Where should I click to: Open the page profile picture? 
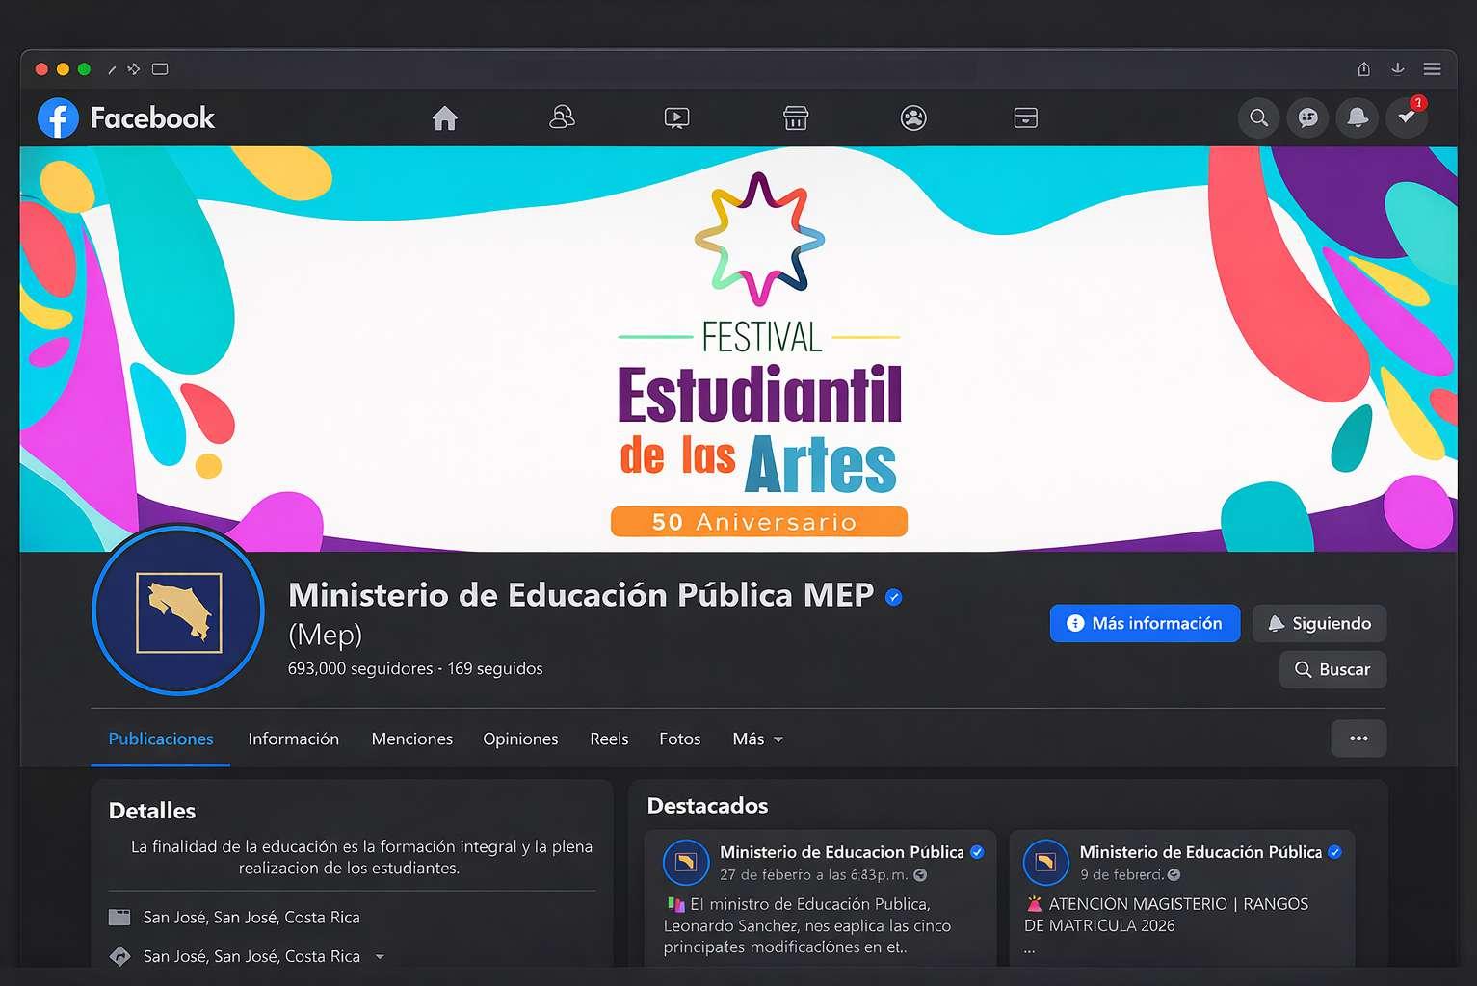click(x=178, y=610)
